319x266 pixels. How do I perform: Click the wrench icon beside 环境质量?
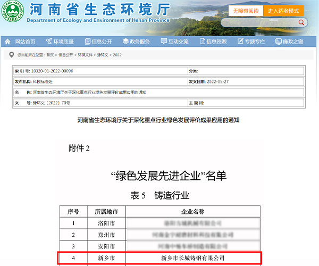pyautogui.click(x=49, y=41)
